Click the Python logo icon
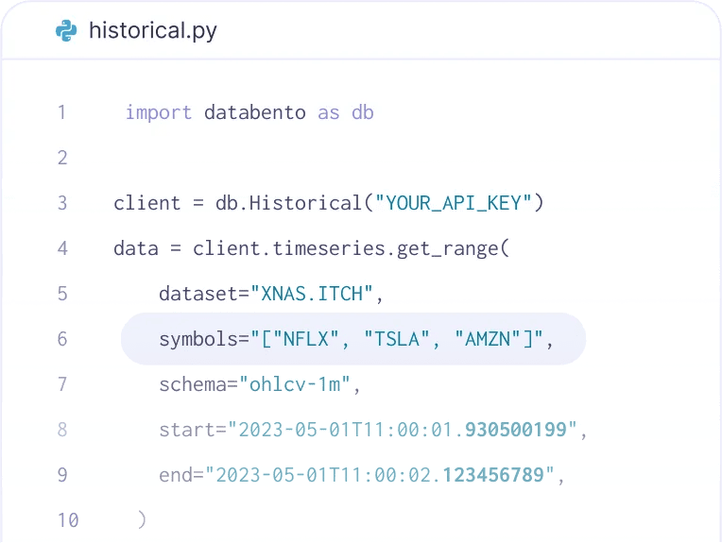The width and height of the screenshot is (722, 543). (66, 31)
